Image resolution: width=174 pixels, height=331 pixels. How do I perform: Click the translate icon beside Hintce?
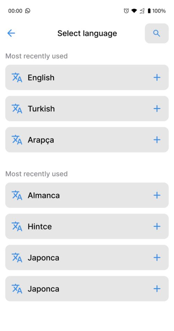(17, 226)
